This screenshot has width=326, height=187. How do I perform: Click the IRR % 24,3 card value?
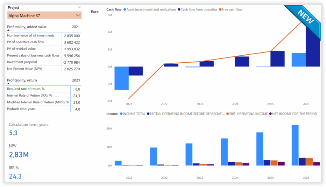[x=15, y=176]
